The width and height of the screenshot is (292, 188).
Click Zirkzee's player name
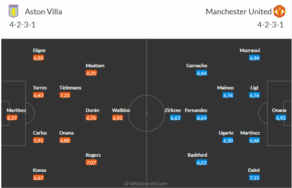click(x=173, y=110)
